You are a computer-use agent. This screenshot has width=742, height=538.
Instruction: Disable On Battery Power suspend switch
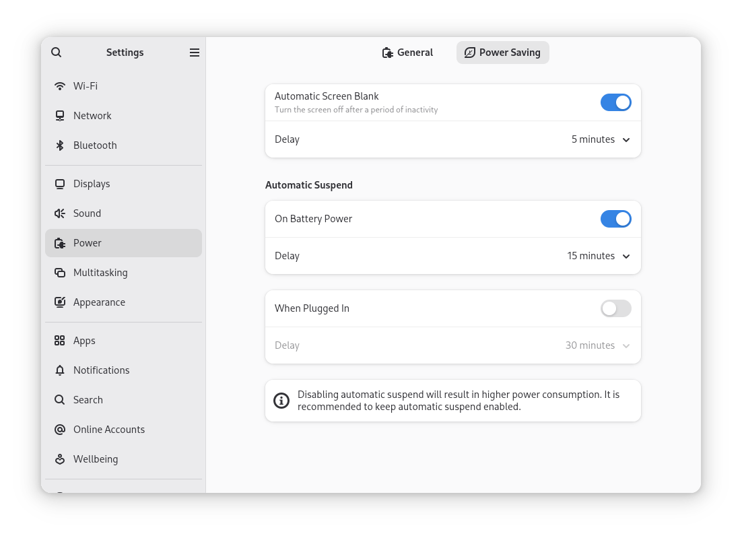[615, 219]
